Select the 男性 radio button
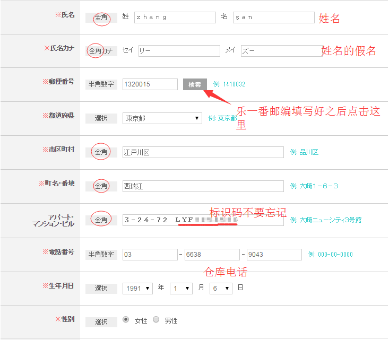Screen dimensions: 389x340 click(x=156, y=320)
